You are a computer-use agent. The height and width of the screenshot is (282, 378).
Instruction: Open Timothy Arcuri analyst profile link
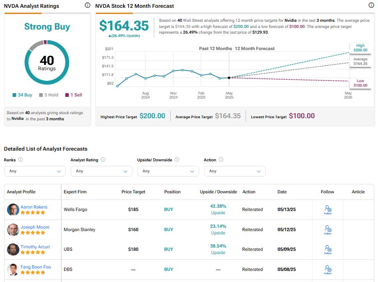coord(35,247)
